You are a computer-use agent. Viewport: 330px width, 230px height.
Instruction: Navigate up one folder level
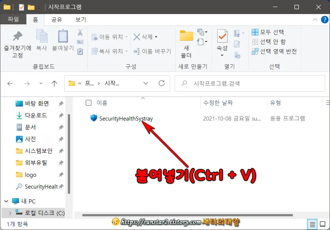click(54, 83)
